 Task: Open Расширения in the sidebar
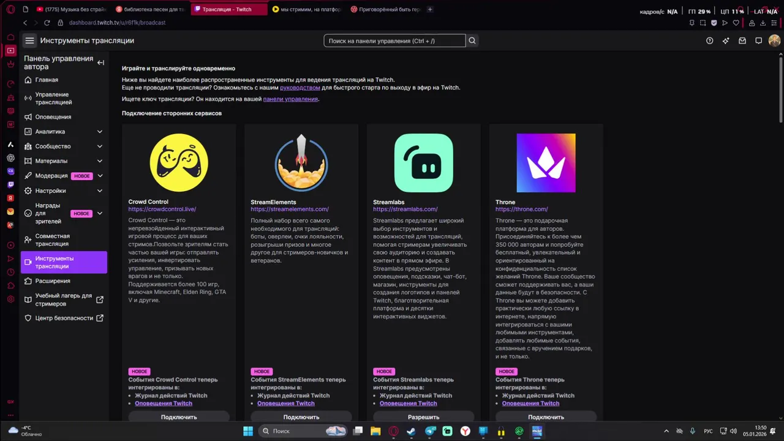point(64,281)
